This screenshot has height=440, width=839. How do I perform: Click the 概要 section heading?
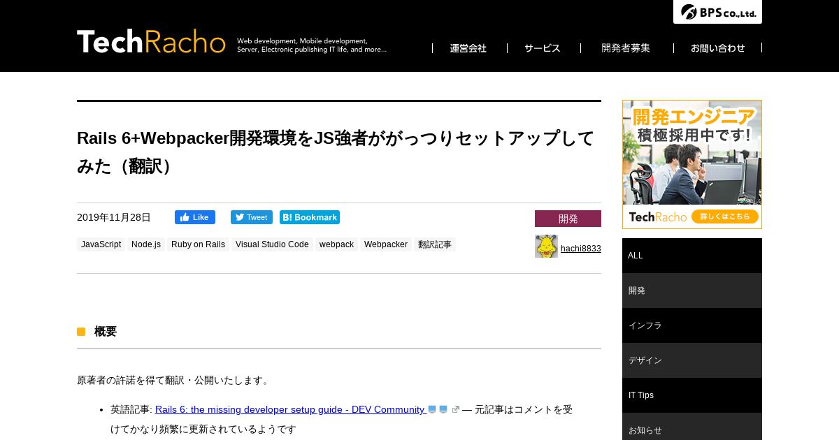click(106, 332)
